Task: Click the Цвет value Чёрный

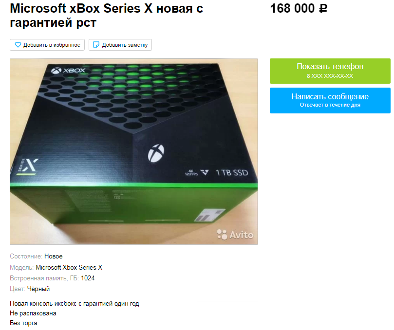Action: (38, 289)
